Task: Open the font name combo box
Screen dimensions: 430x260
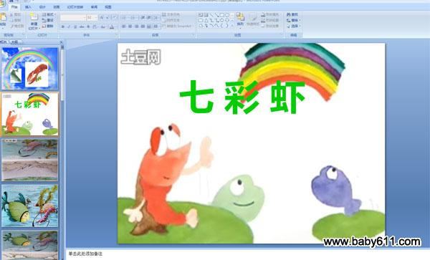Action: (x=73, y=18)
